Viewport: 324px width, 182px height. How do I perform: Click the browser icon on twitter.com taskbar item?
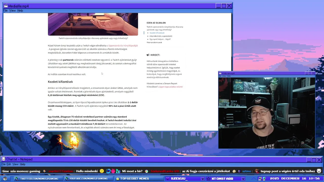[x=16, y=179]
